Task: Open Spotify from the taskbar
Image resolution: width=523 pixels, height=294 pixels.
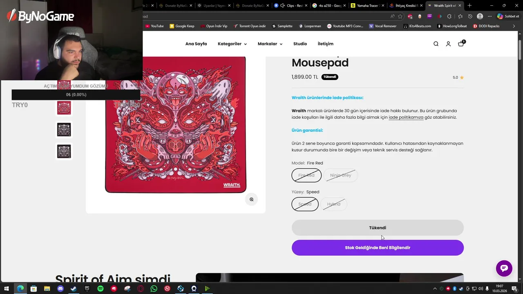Action: 101,289
